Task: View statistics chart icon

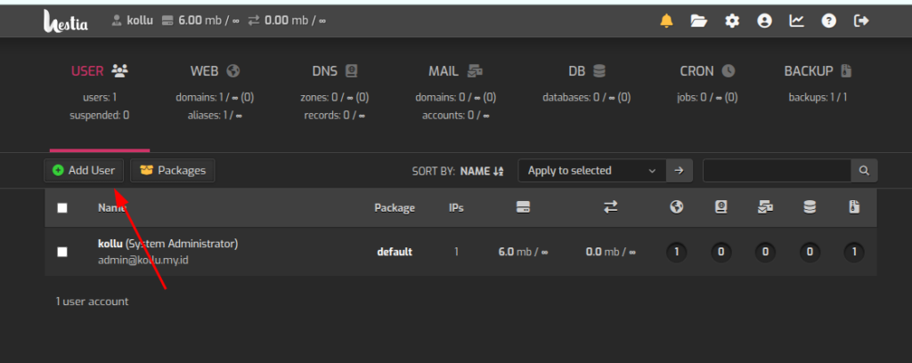Action: (x=796, y=21)
